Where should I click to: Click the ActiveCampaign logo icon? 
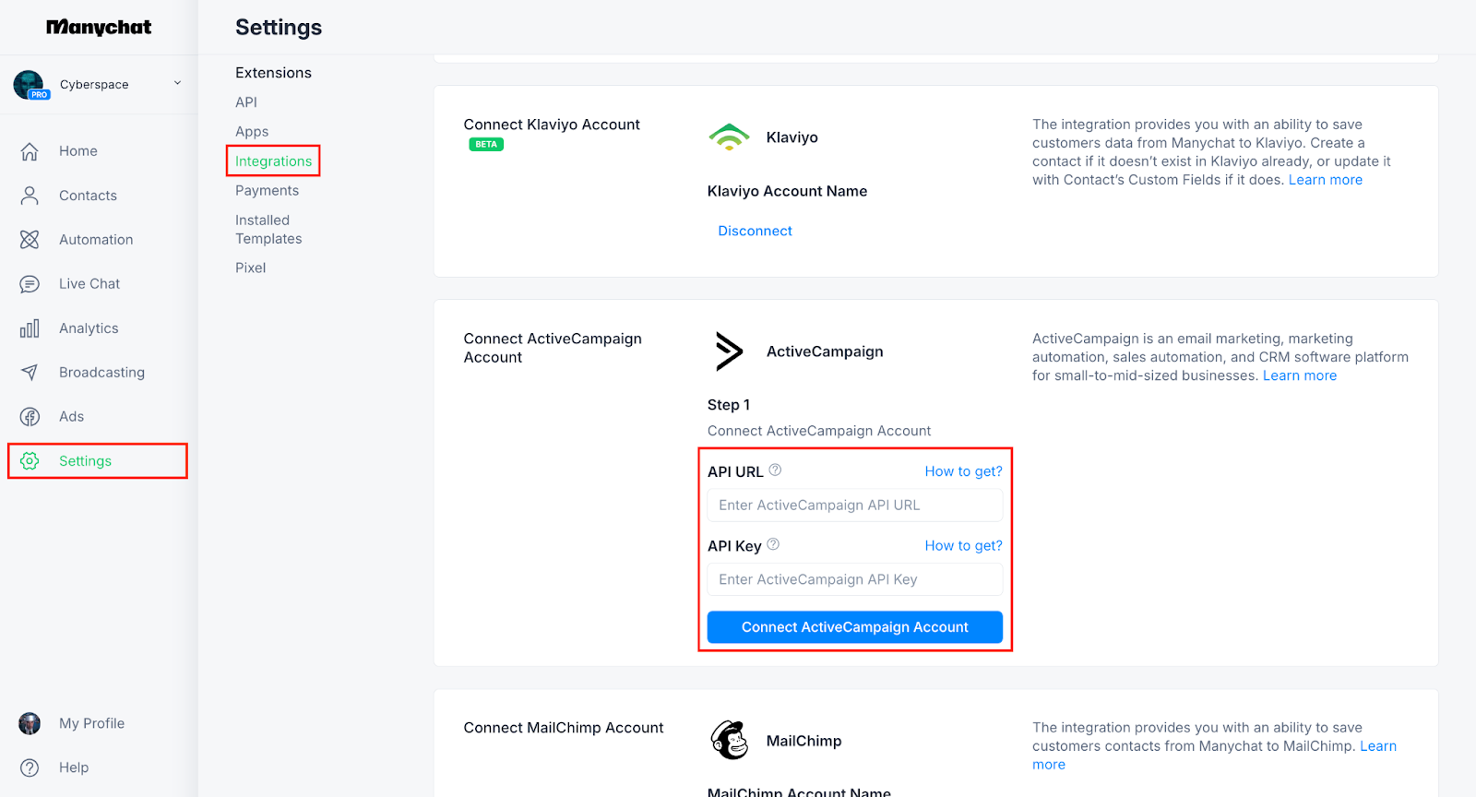point(729,351)
